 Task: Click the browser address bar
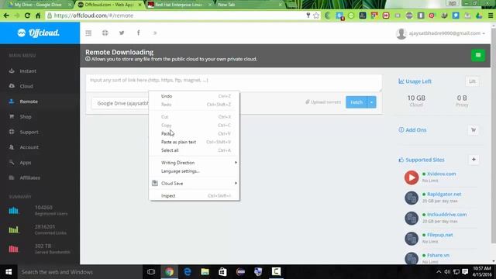pyautogui.click(x=177, y=15)
